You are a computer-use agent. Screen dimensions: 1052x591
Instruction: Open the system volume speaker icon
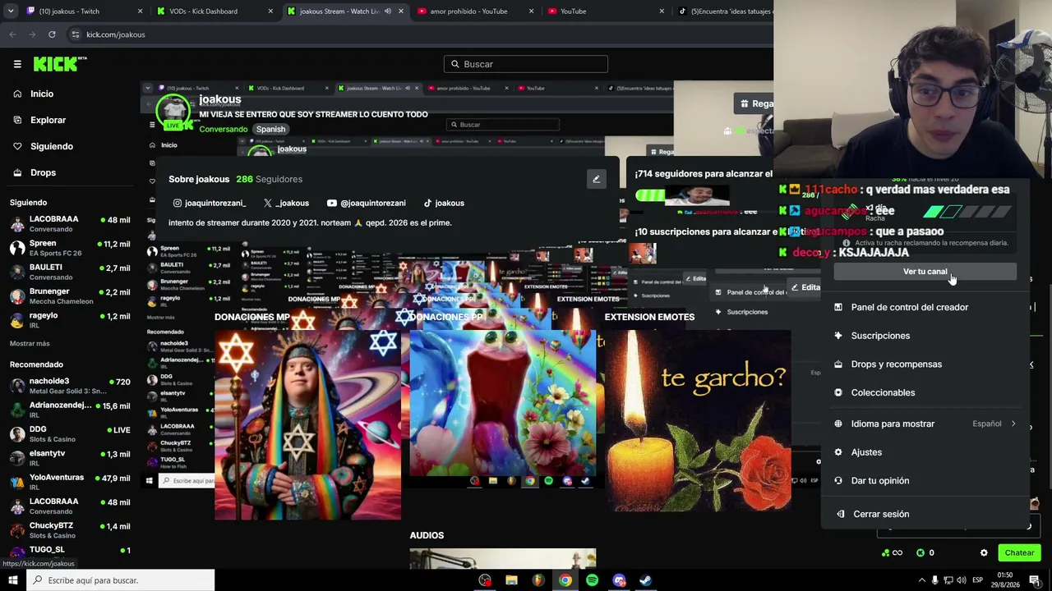click(961, 580)
